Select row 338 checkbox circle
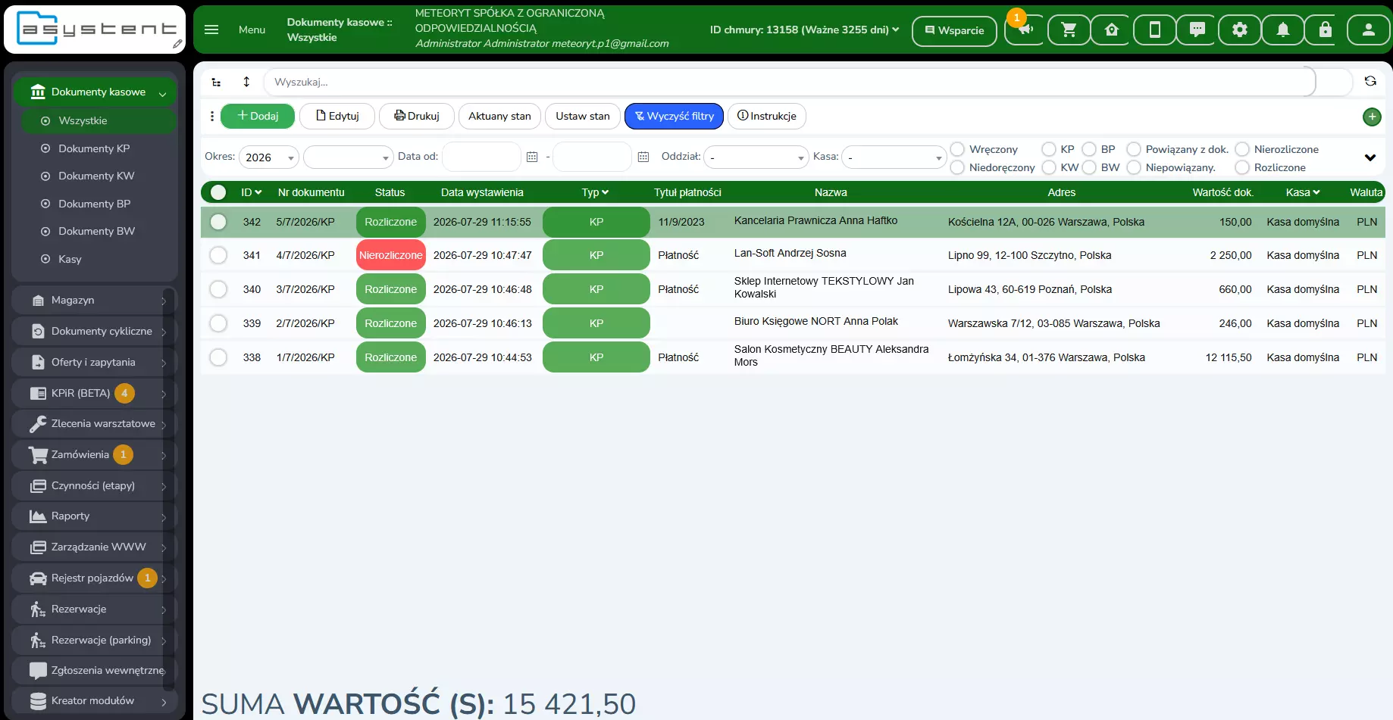 218,357
